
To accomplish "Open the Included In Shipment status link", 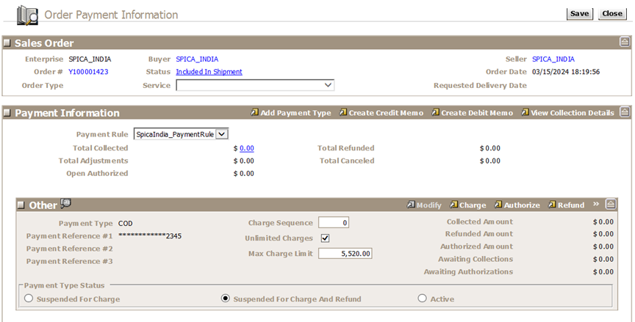I will click(209, 72).
